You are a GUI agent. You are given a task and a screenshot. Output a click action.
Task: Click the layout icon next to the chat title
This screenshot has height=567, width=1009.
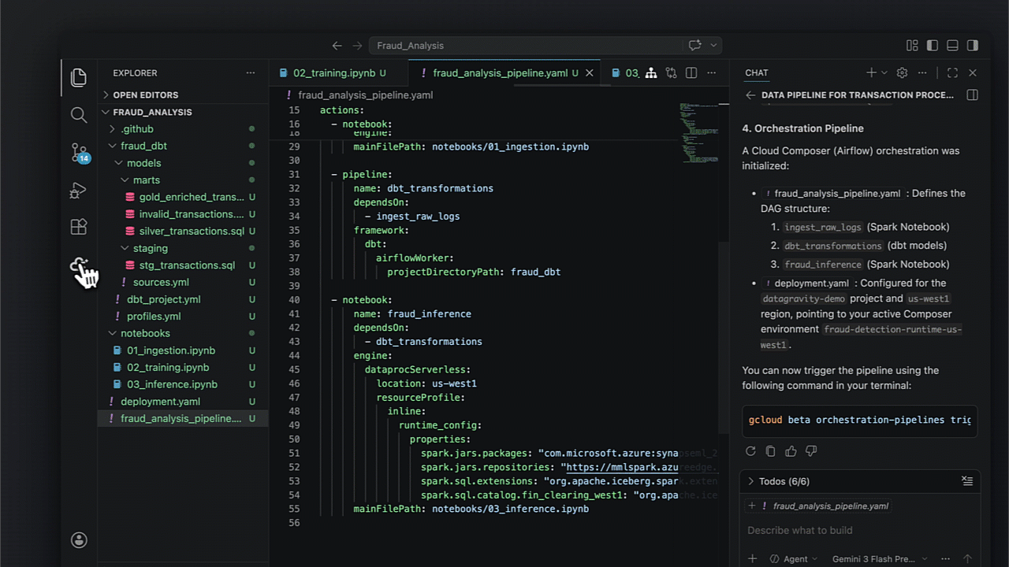coord(972,95)
